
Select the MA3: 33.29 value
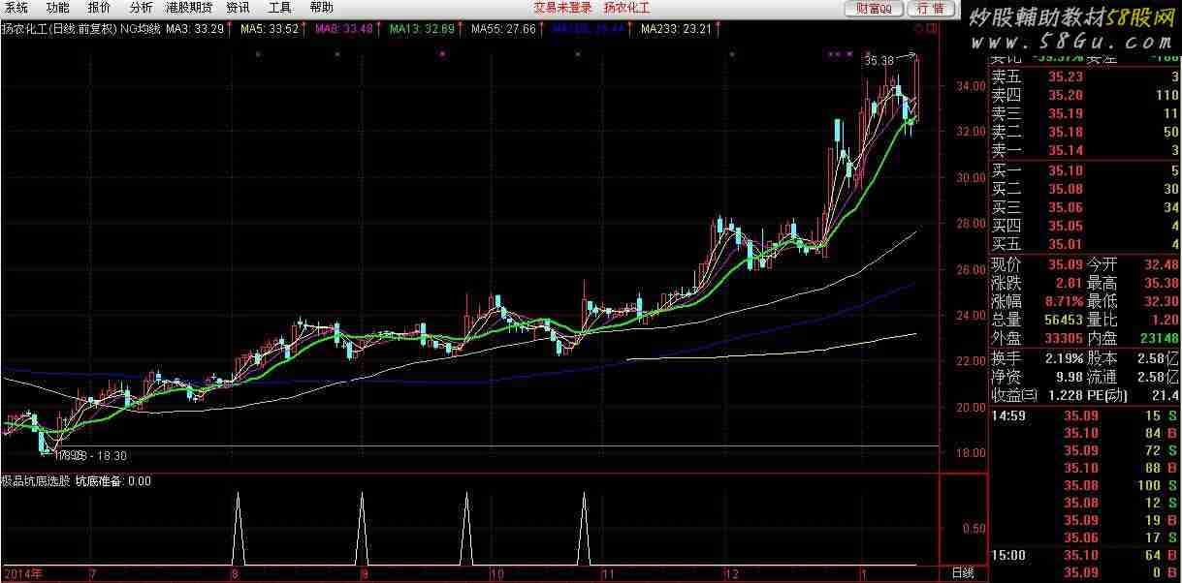point(195,29)
